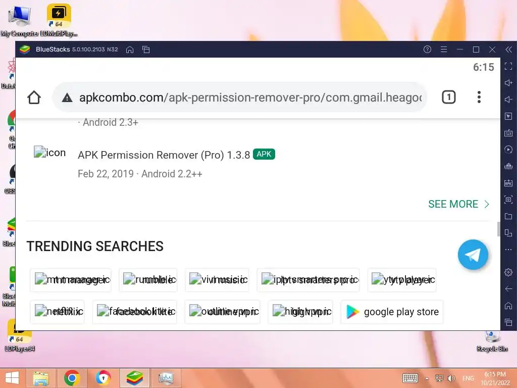This screenshot has width=517, height=388.
Task: Click the ENG language indicator
Action: [468, 378]
